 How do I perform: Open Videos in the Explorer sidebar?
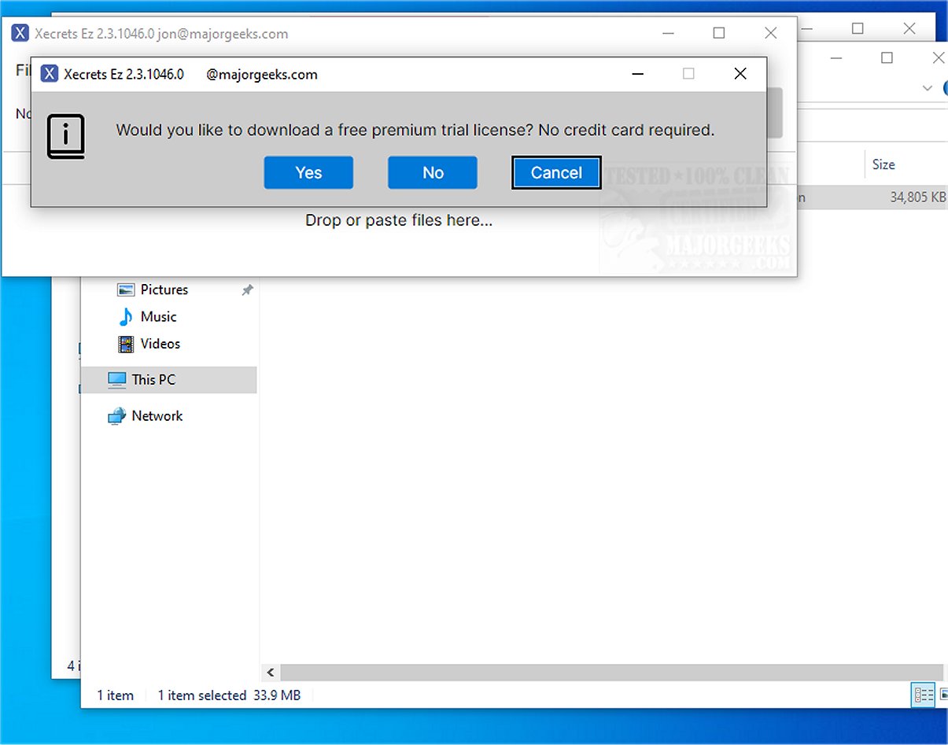pos(160,344)
